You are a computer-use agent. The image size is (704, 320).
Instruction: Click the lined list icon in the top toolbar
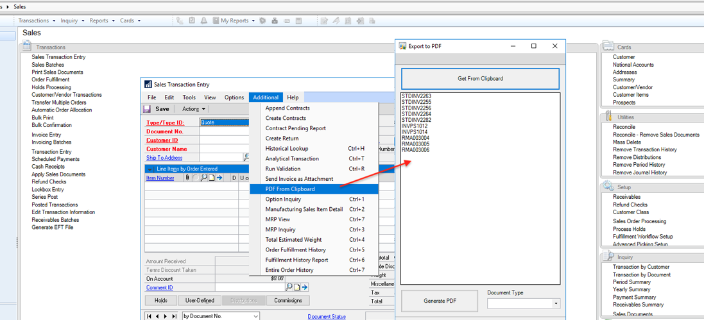tap(298, 21)
